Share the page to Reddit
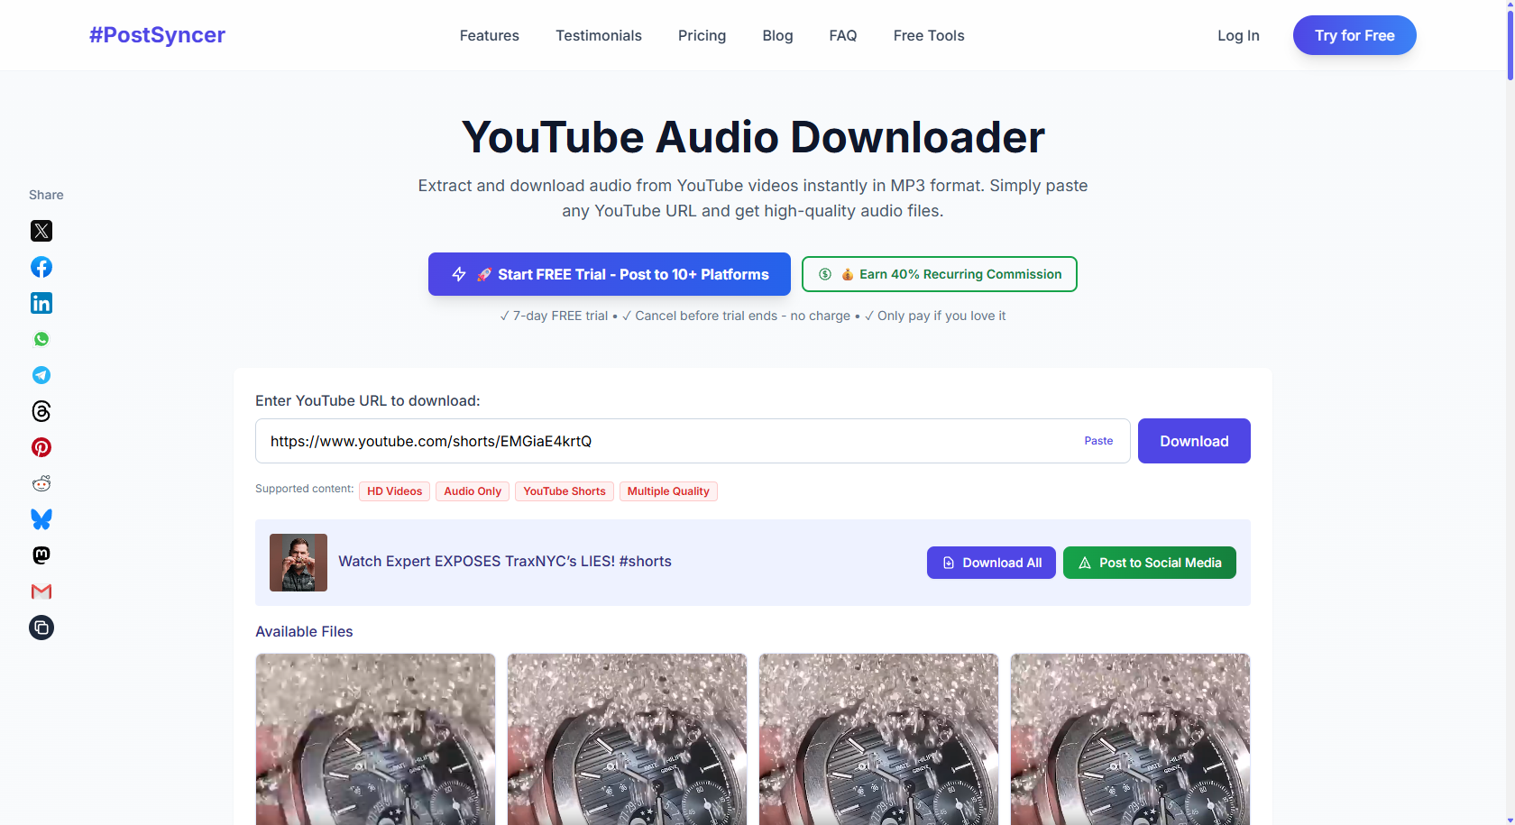Viewport: 1515px width, 825px height. pyautogui.click(x=41, y=483)
